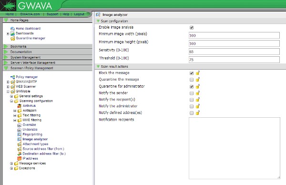Collapse Scan configuration panel section
286x185 pixels.
coord(98,21)
